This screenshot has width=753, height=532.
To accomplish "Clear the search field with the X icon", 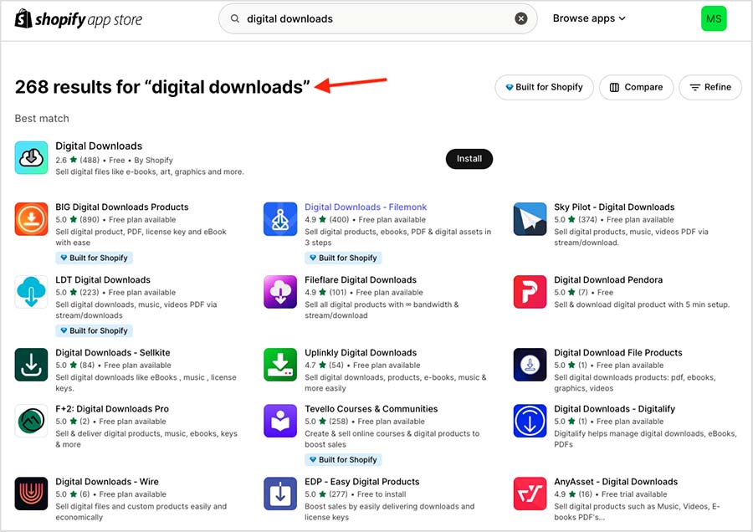I will (x=521, y=18).
